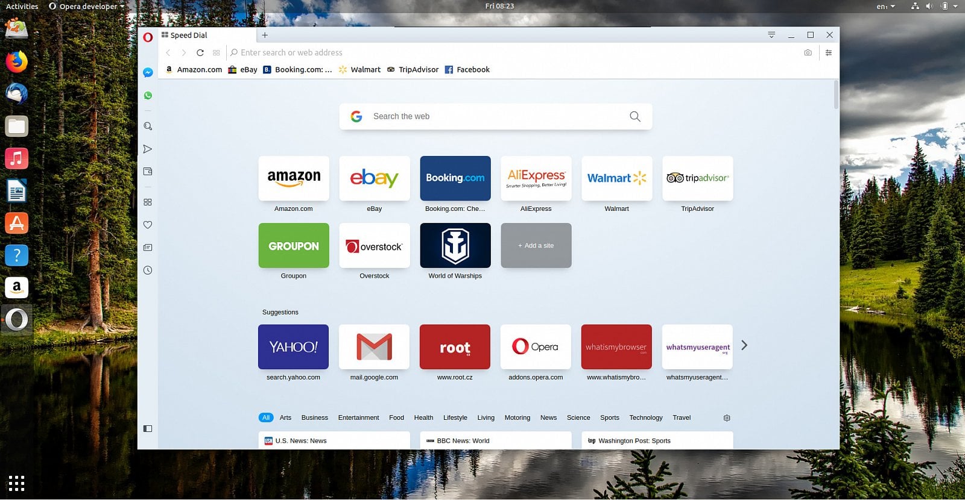Open the World of Warships tile
Viewport: 965px width, 500px height.
pyautogui.click(x=455, y=246)
